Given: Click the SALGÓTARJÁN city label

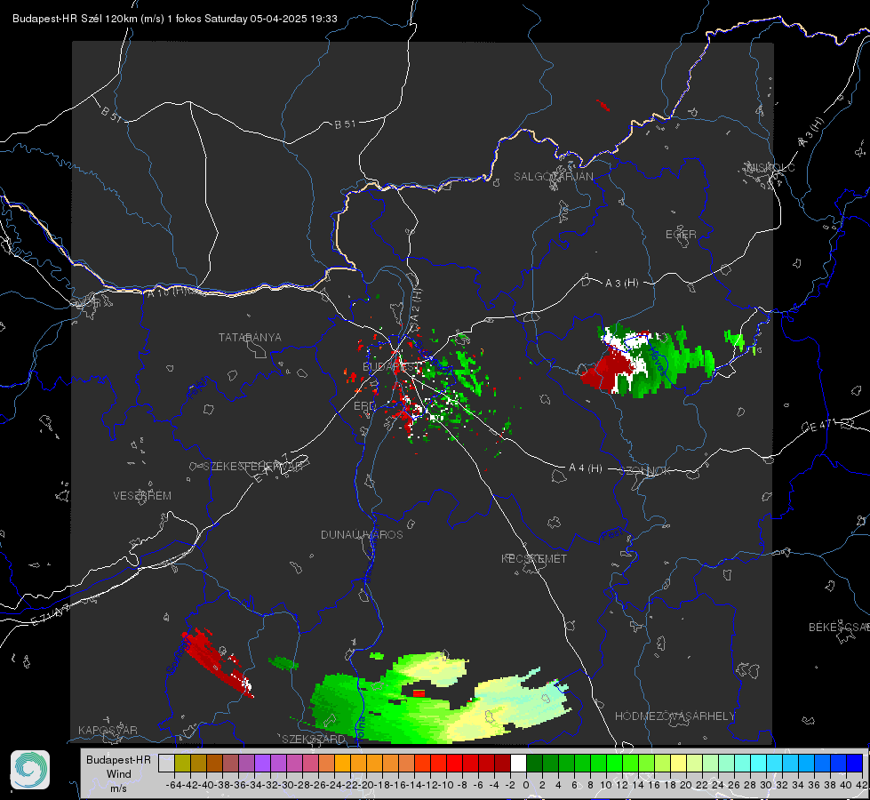Looking at the screenshot, I should point(553,177).
